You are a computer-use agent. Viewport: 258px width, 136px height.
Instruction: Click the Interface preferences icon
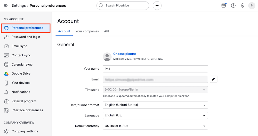6,110
